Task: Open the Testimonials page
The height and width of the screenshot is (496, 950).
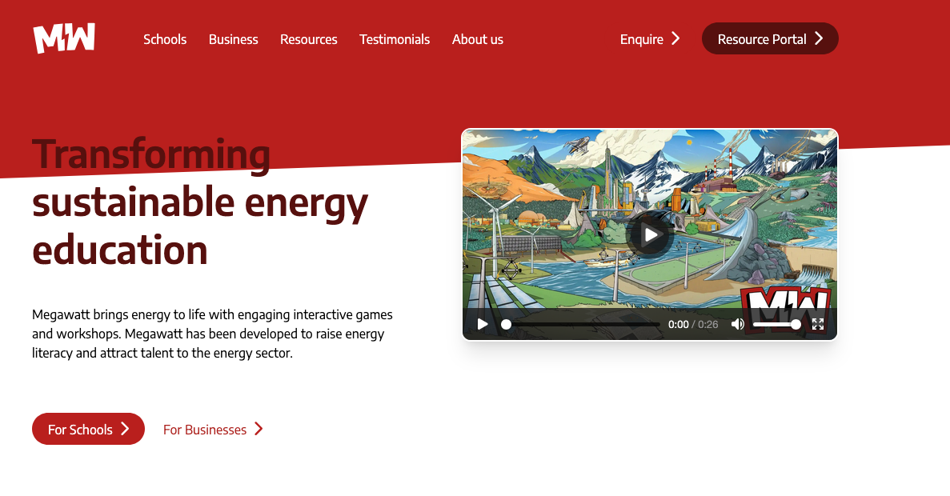Action: click(395, 39)
